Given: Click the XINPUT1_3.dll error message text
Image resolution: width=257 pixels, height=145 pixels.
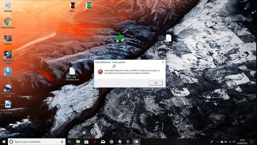Looking at the screenshot, I should pyautogui.click(x=132, y=72).
